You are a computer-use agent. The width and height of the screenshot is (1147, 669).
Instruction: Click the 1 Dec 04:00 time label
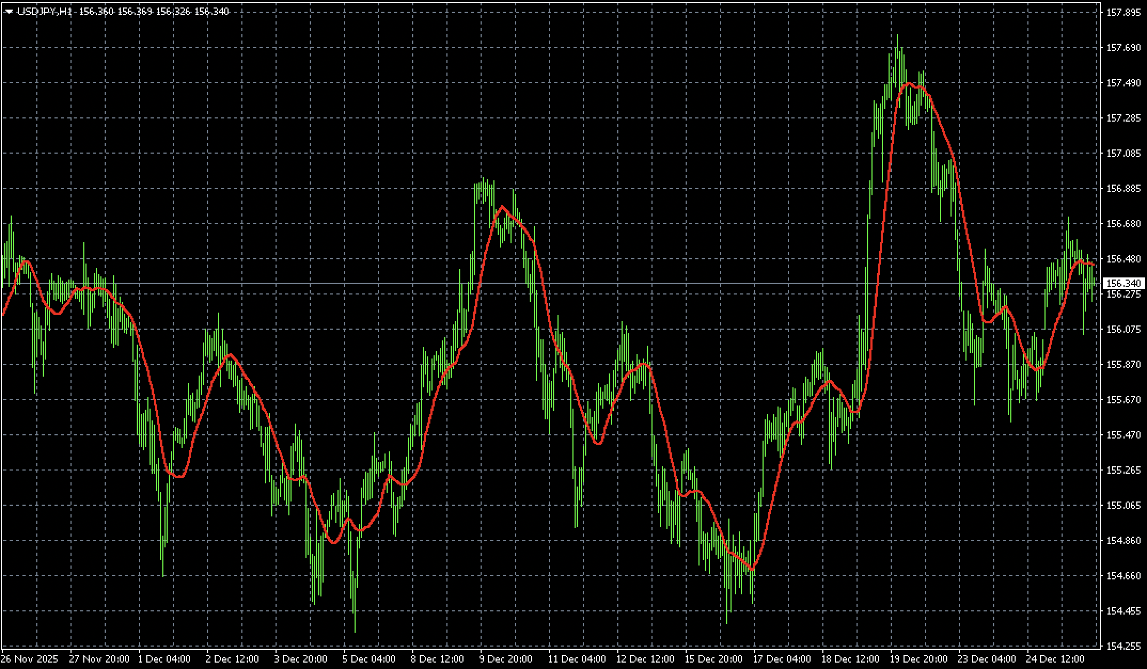pos(164,659)
